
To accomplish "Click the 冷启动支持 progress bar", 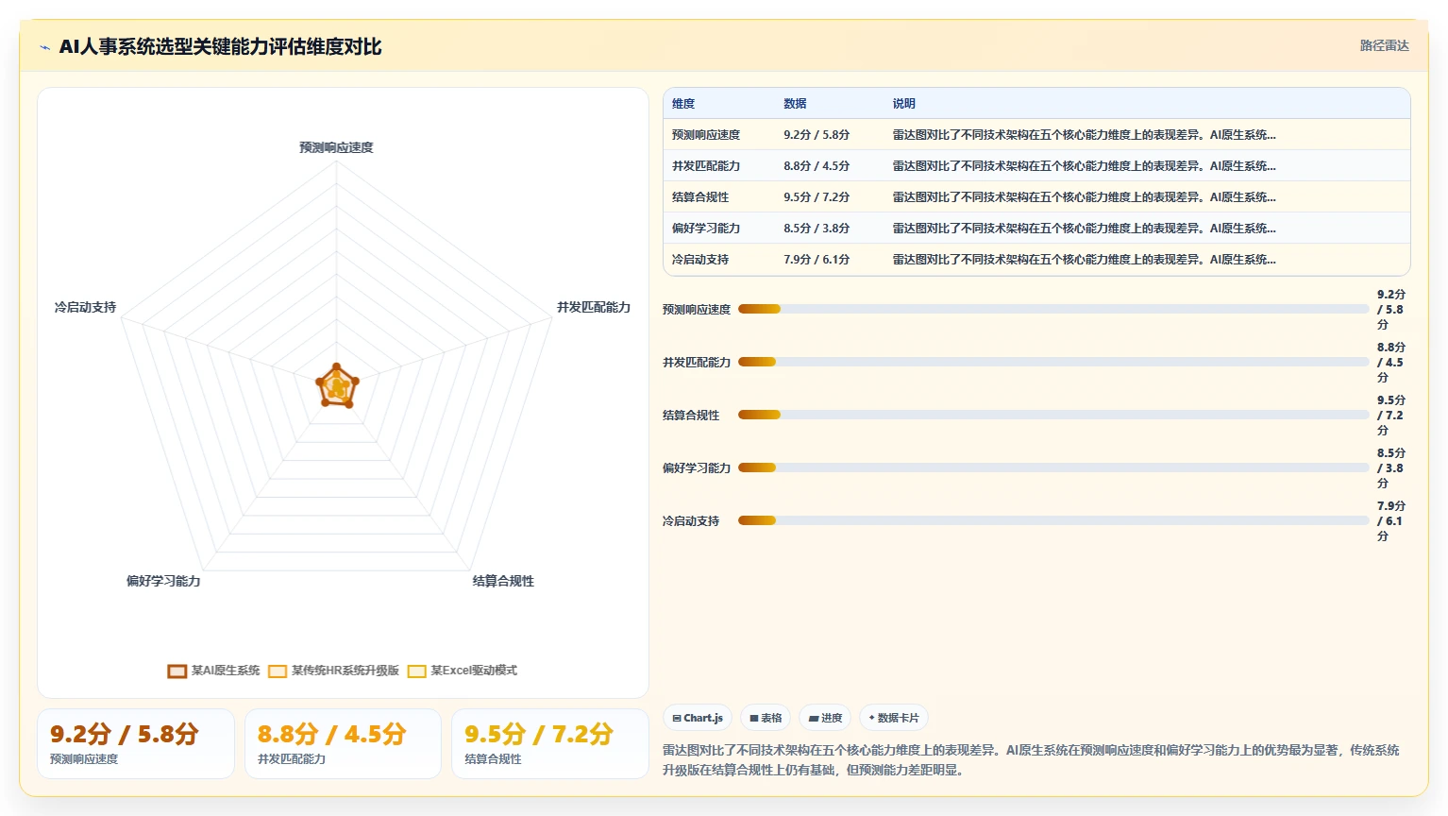I will click(x=1053, y=520).
